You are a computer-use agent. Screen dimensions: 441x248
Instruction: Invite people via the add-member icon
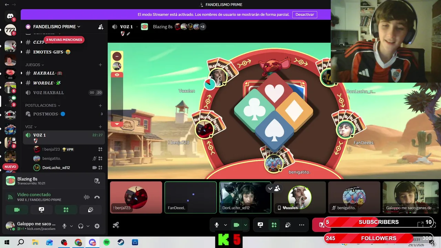pos(101,27)
